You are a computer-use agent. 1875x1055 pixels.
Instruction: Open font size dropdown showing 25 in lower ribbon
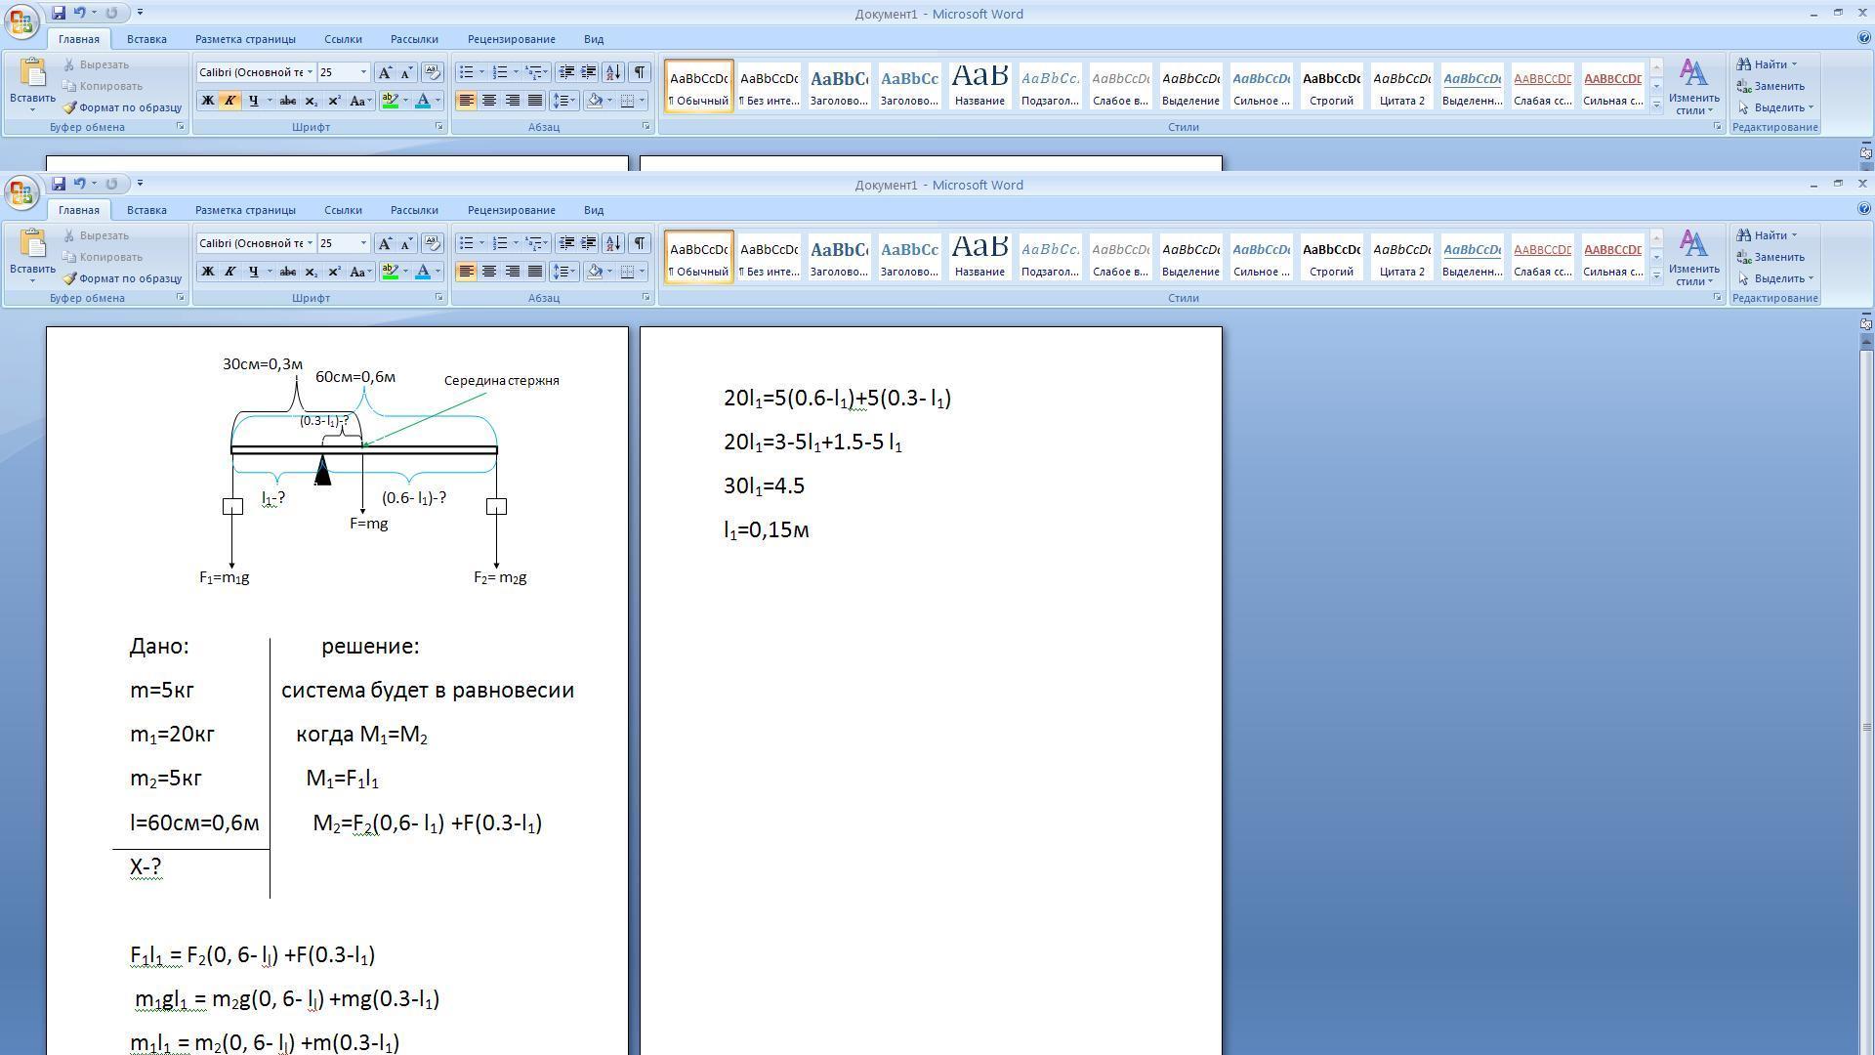[363, 243]
